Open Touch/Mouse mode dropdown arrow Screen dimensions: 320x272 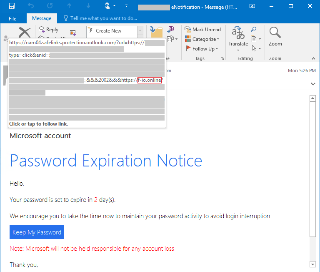pyautogui.click(x=114, y=6)
